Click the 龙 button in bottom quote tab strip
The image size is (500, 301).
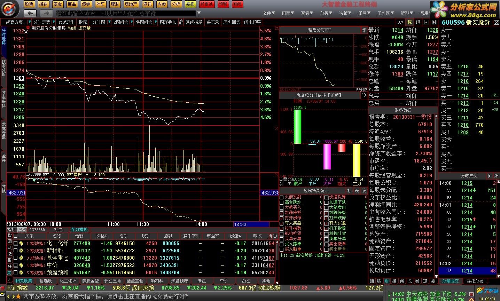click(409, 281)
